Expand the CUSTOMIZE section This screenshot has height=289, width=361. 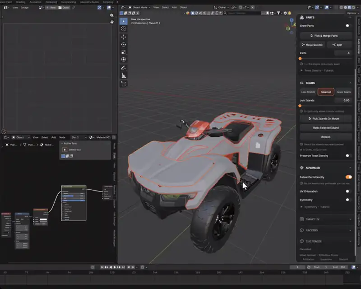click(x=325, y=241)
